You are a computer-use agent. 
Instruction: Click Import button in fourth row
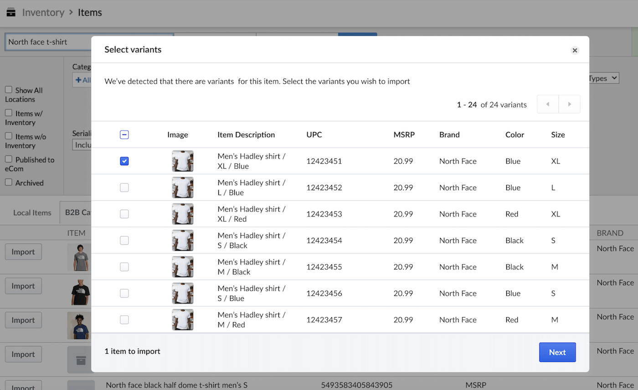pyautogui.click(x=23, y=354)
